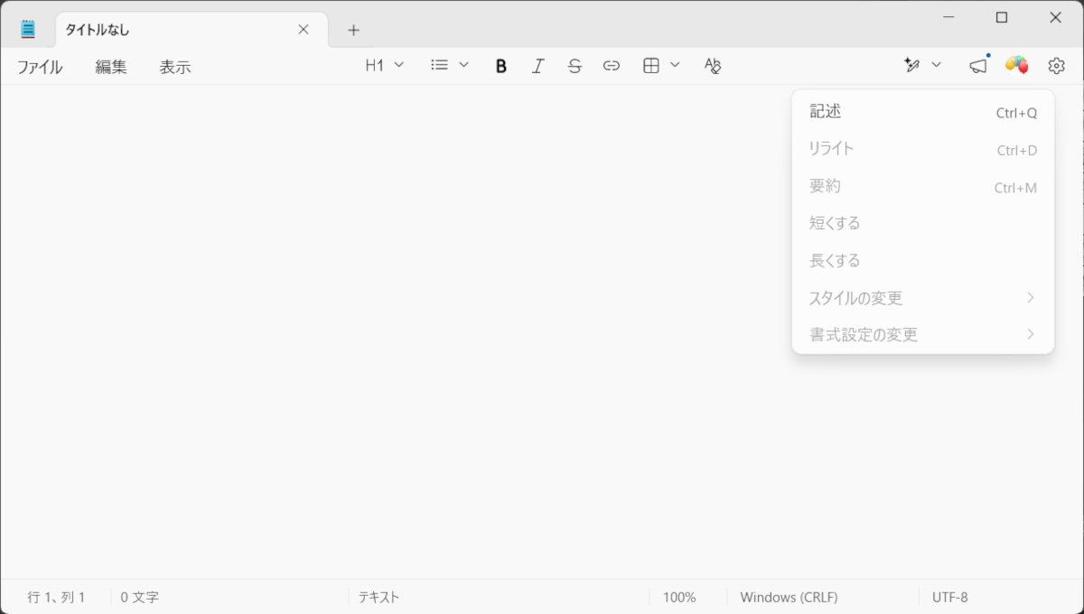Expand the list style chevron

coord(464,65)
